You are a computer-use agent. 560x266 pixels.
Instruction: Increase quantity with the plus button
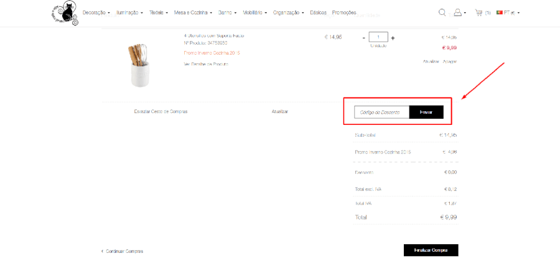(x=393, y=37)
